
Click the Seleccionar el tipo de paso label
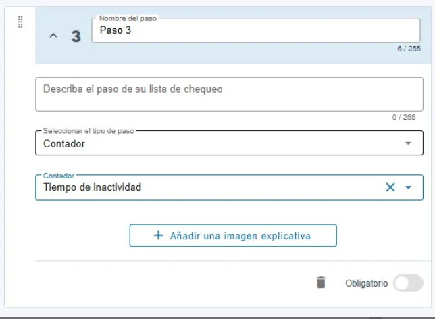pos(88,131)
